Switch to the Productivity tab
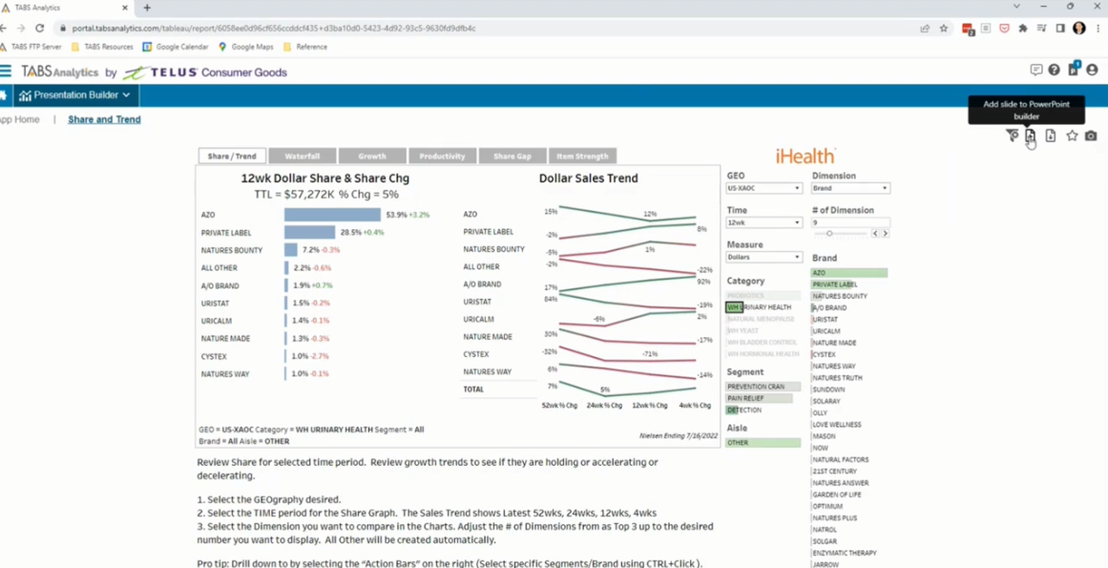The height and width of the screenshot is (568, 1108). (x=442, y=157)
